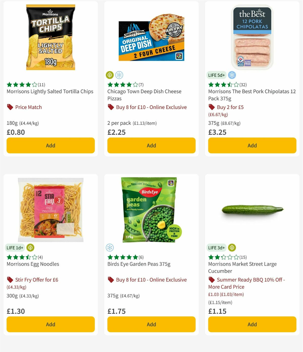The height and width of the screenshot is (352, 303).
Task: Add Chicago Town Deep Dish Cheese Pizzas to basket
Action: pyautogui.click(x=151, y=146)
